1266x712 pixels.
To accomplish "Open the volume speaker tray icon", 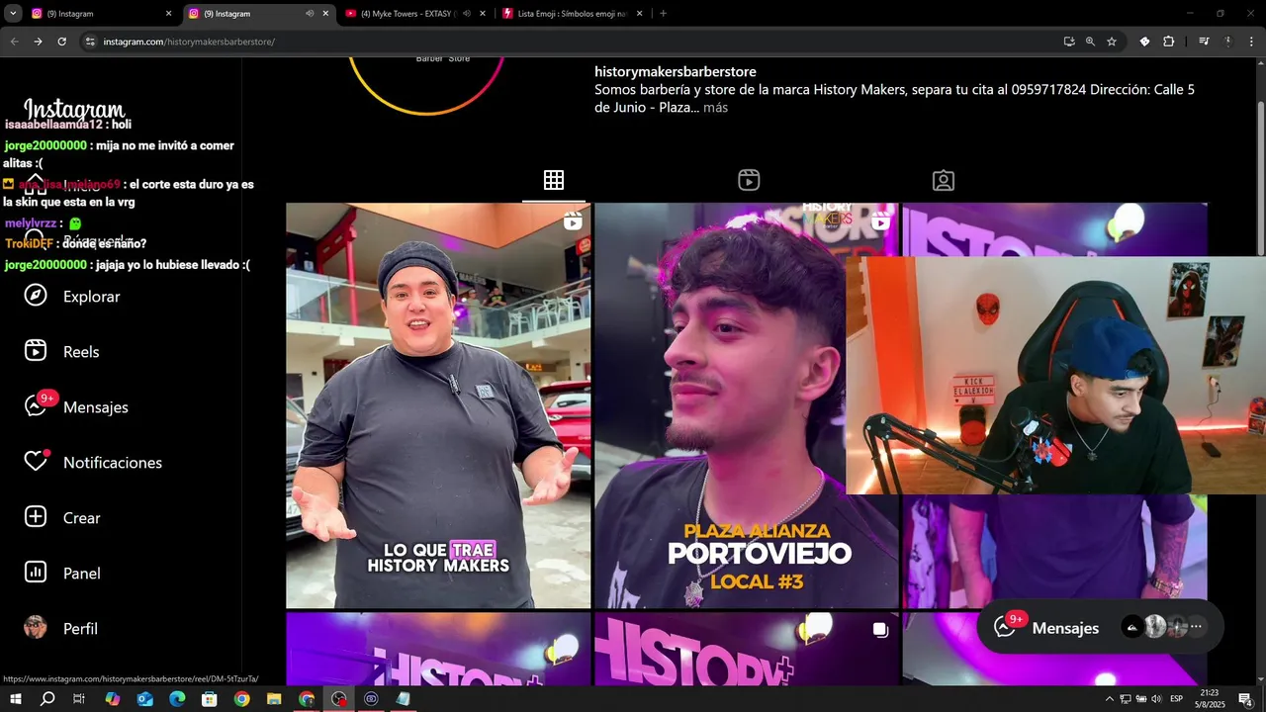I will tap(1156, 699).
